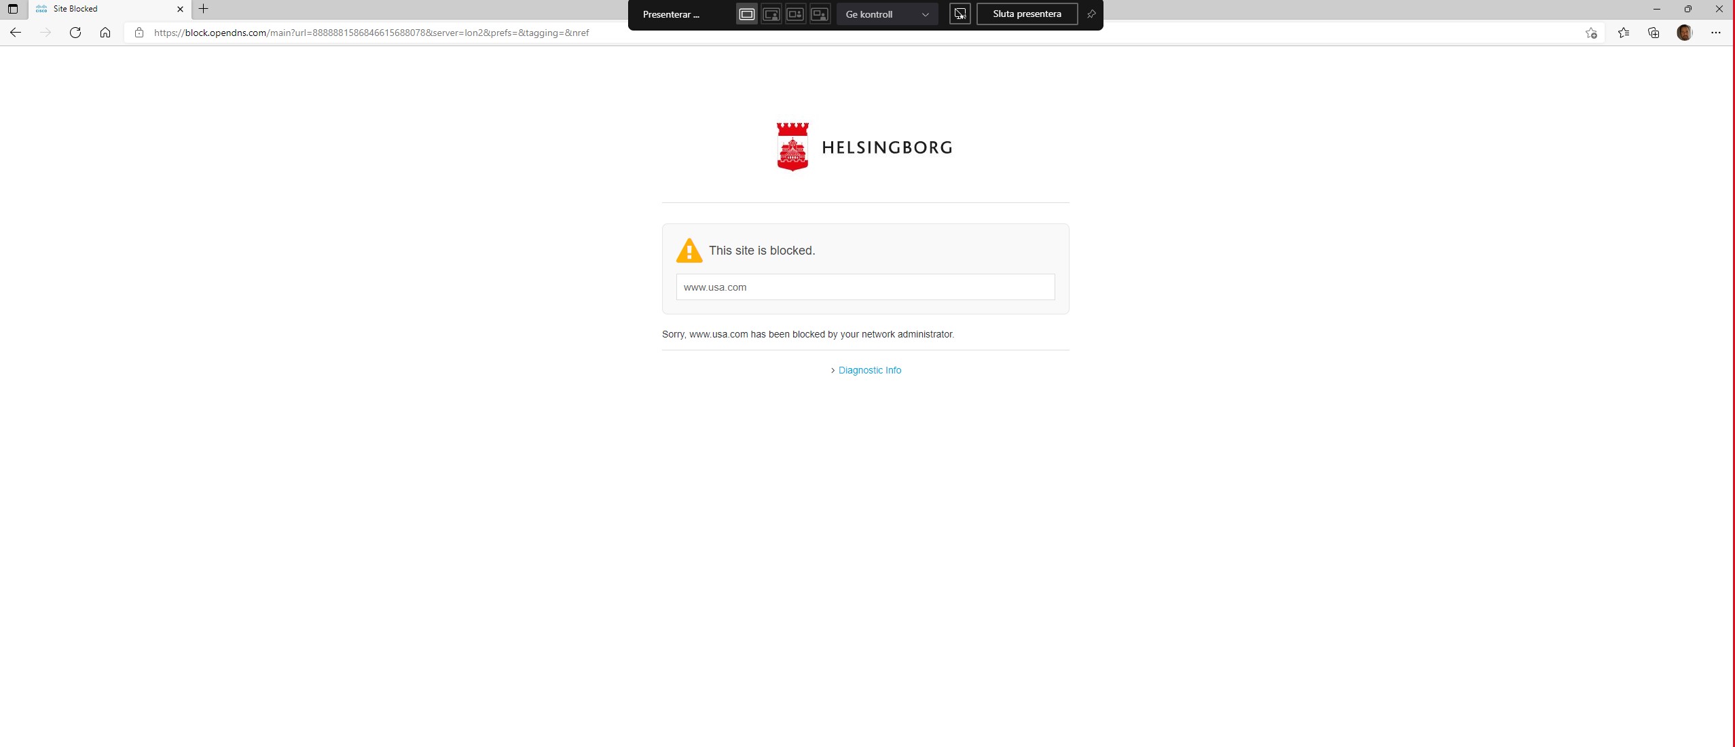Restore down the browser window
The image size is (1735, 747).
(1687, 9)
